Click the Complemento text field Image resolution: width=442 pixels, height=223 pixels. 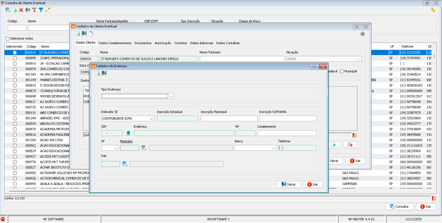287,133
